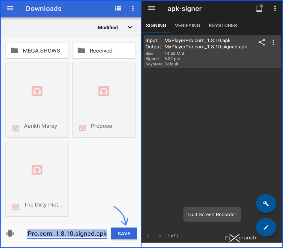Open the MEGA SHOWS folder

coord(37,51)
